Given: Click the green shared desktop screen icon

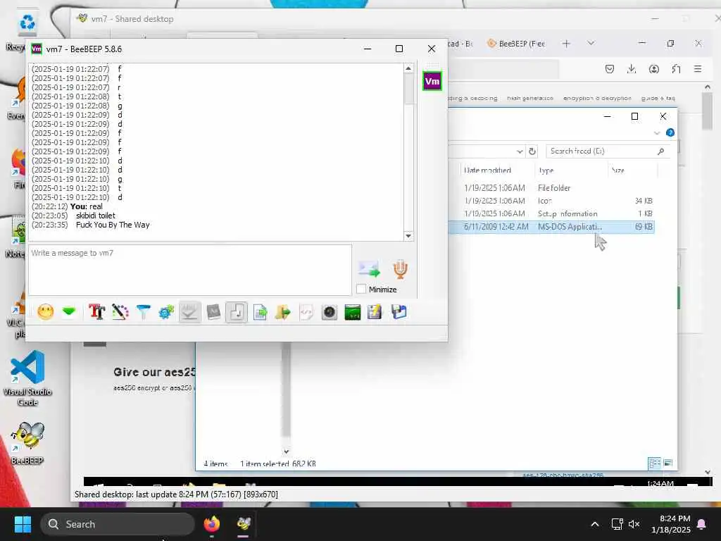Looking at the screenshot, I should tap(353, 312).
